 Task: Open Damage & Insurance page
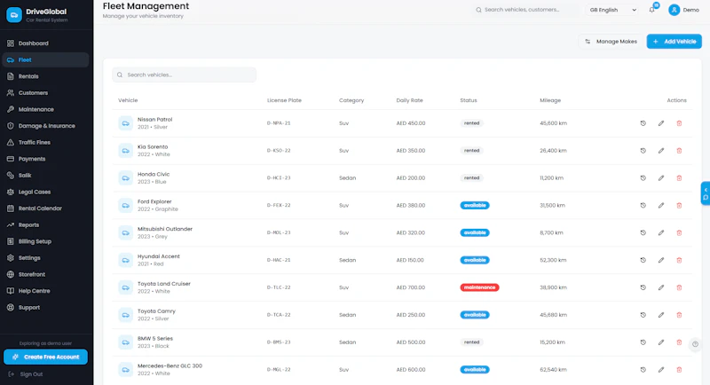click(45, 126)
